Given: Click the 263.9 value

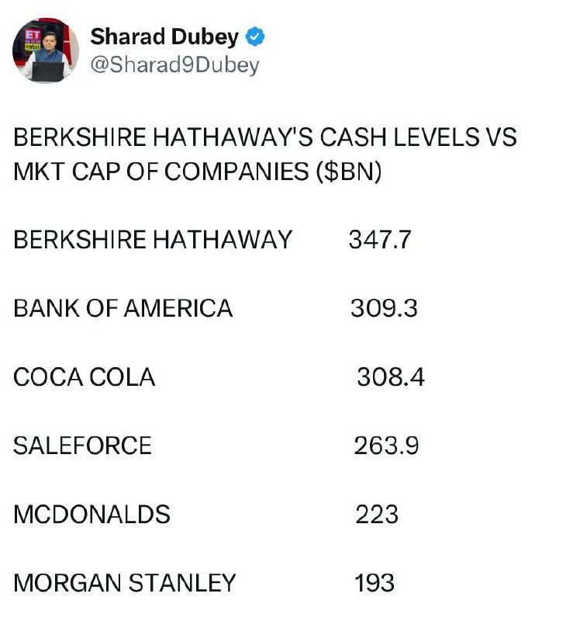Looking at the screenshot, I should pos(386,446).
